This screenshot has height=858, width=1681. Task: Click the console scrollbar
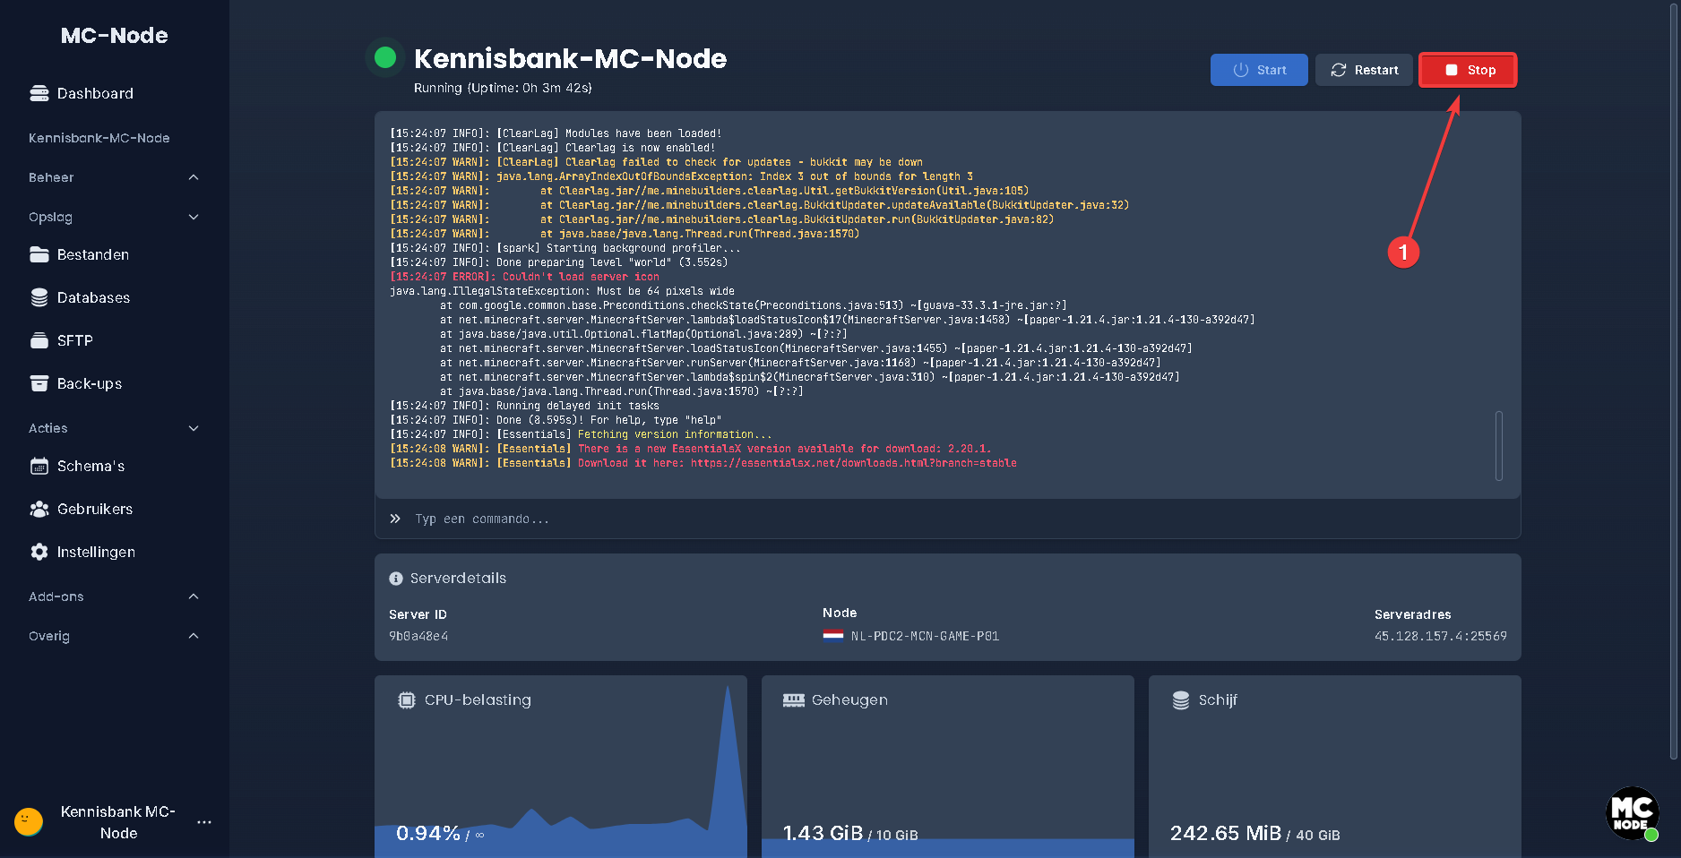1499,445
